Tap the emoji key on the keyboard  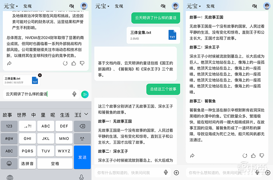click(9, 163)
